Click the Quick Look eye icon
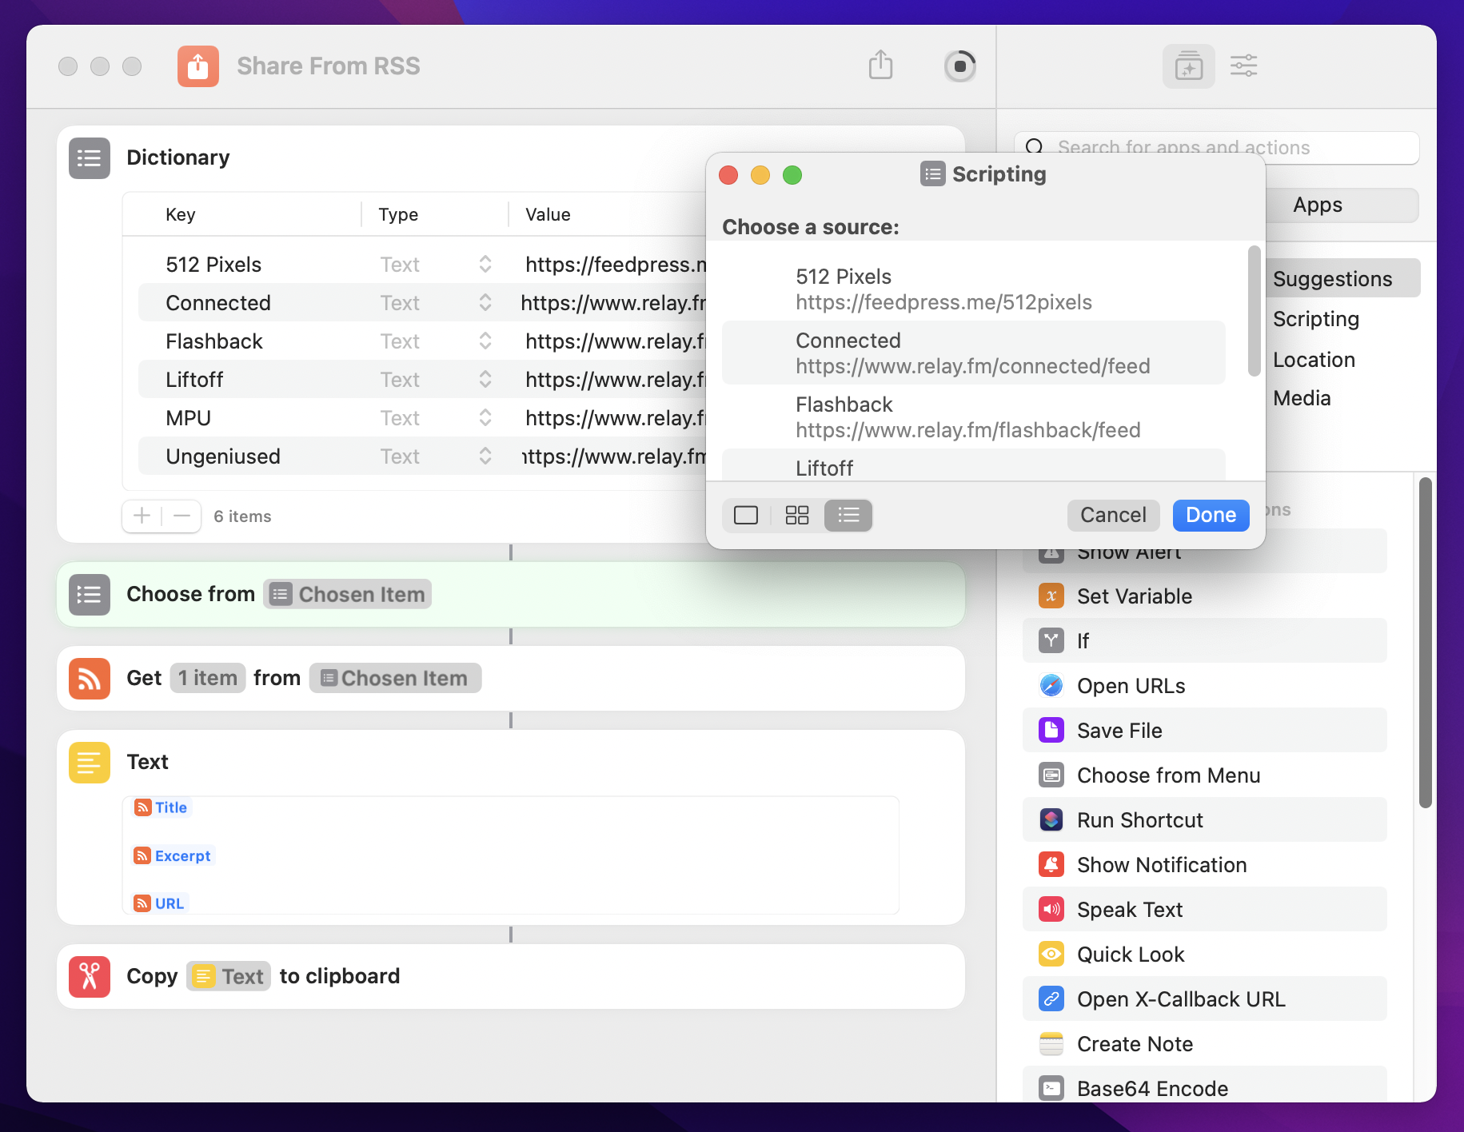1464x1132 pixels. [x=1051, y=955]
